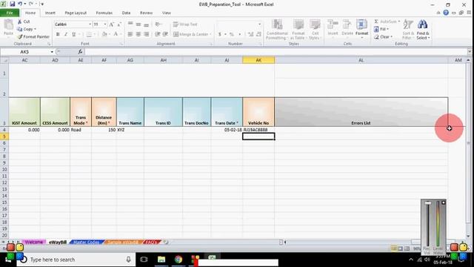Click Increase Decimal icon

[x=250, y=34]
